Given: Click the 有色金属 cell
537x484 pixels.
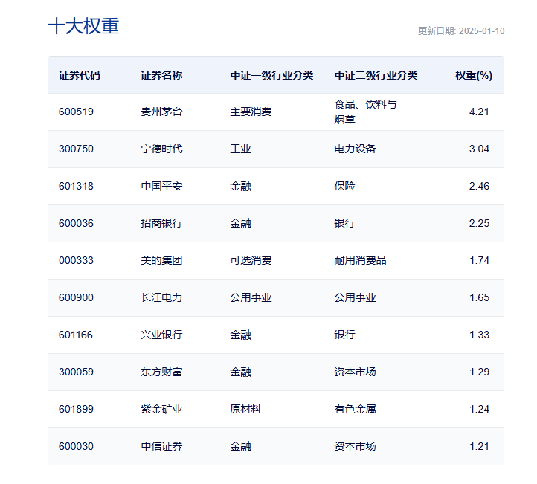Looking at the screenshot, I should (x=355, y=410).
